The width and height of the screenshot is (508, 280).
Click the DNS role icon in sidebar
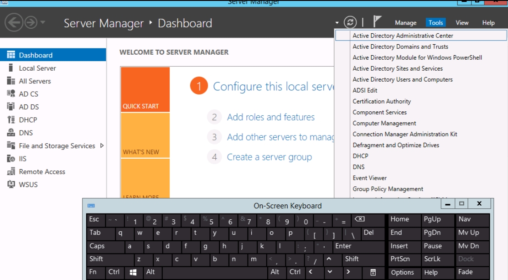click(11, 133)
